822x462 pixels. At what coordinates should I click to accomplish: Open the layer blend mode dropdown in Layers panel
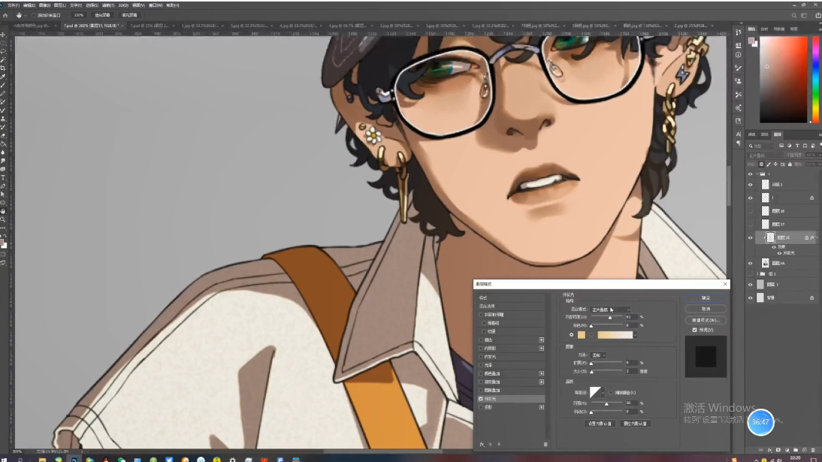pyautogui.click(x=766, y=156)
